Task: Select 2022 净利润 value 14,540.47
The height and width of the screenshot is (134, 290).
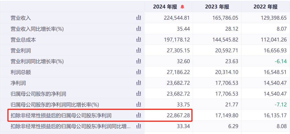Action: pos(275,83)
